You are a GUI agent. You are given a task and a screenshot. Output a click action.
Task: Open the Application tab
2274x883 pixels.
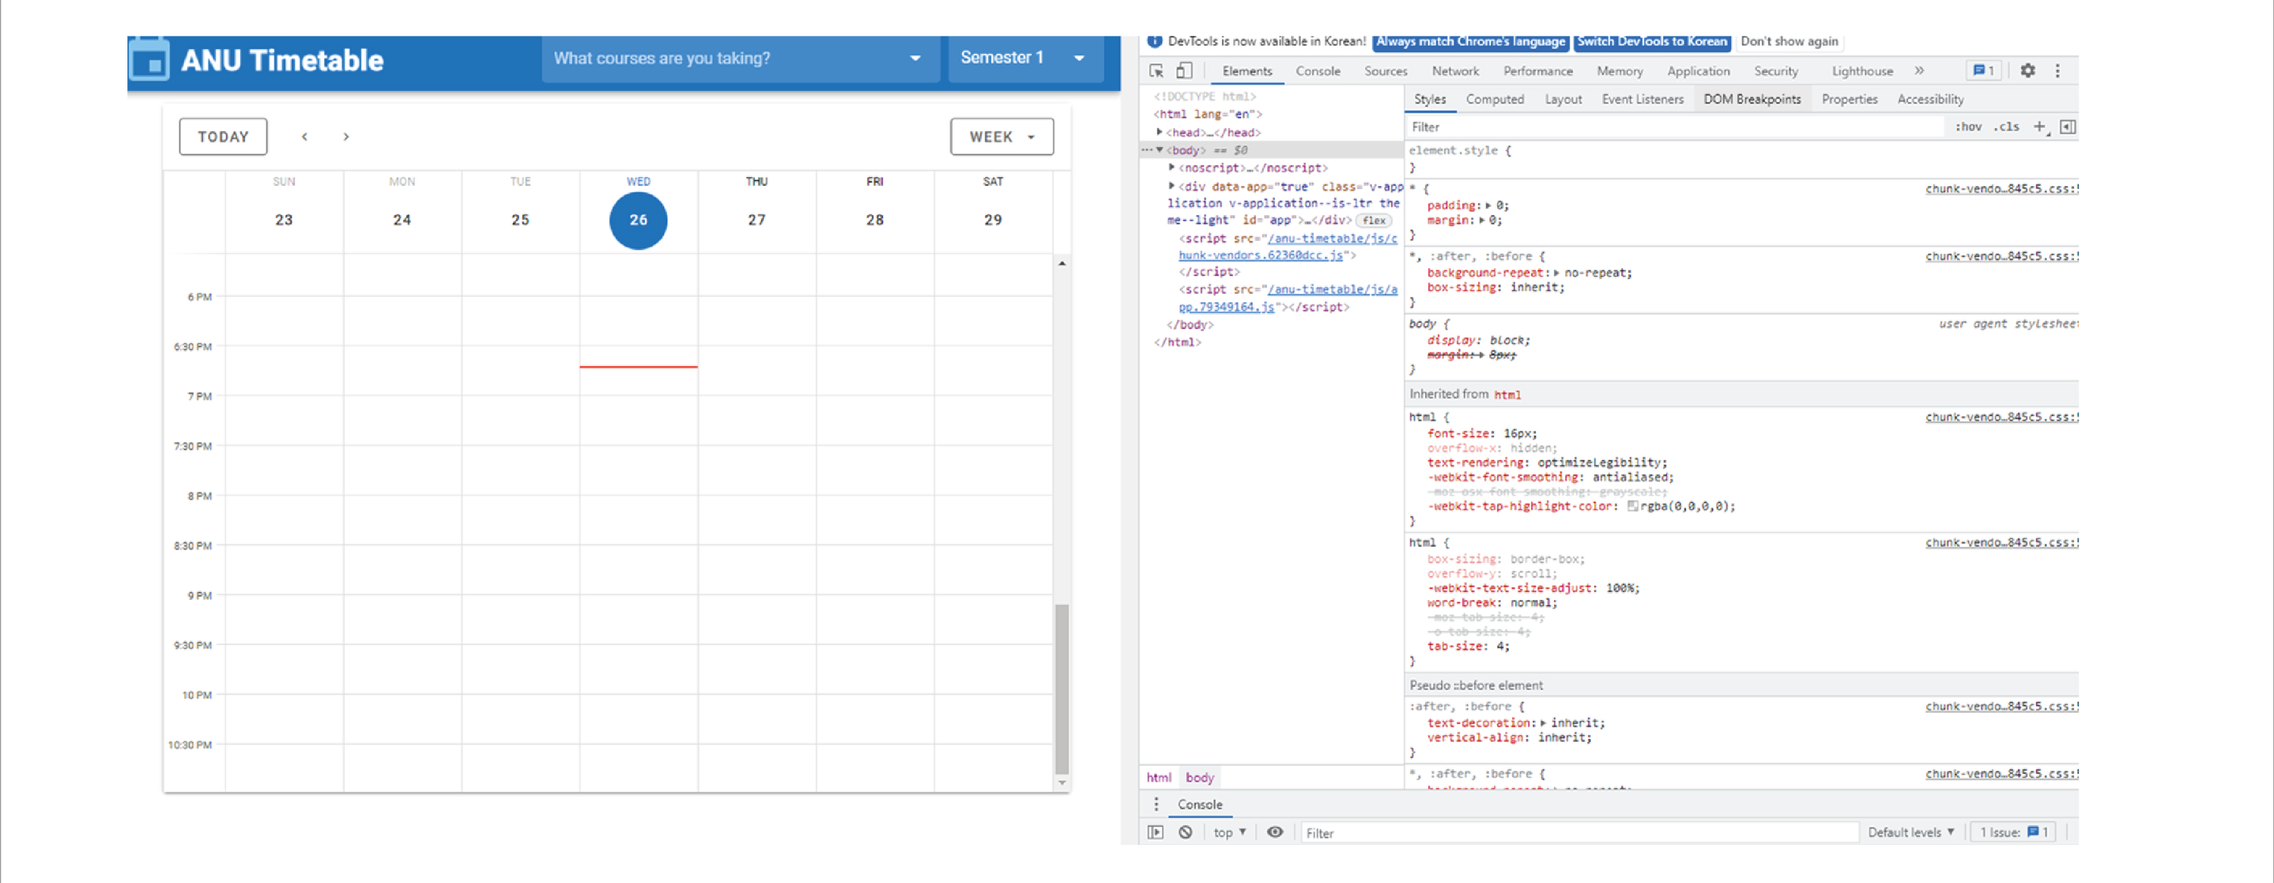[1698, 70]
